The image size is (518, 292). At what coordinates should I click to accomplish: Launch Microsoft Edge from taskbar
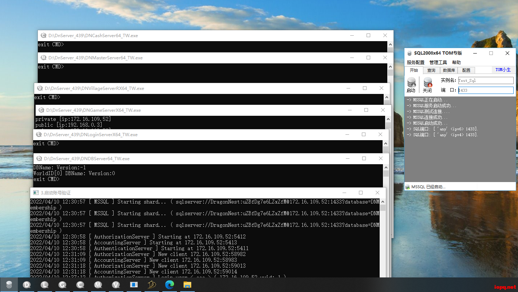tap(169, 285)
